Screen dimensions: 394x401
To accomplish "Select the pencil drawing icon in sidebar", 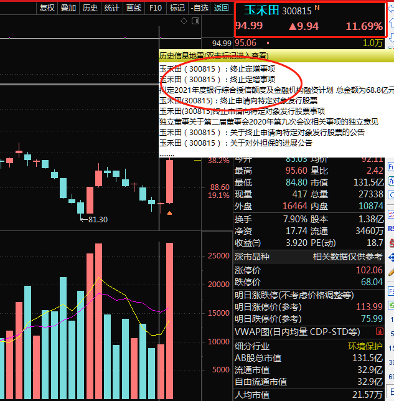I will (x=391, y=272).
